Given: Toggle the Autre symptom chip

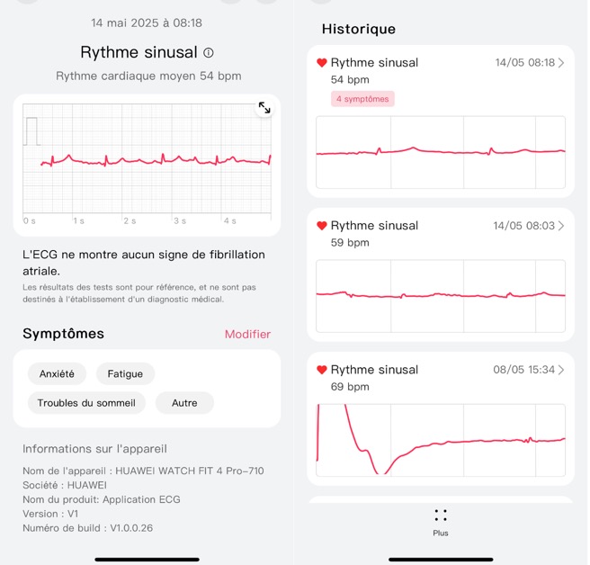Looking at the screenshot, I should [x=184, y=403].
